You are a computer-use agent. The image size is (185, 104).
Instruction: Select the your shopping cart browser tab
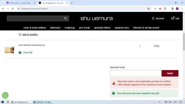53,3
